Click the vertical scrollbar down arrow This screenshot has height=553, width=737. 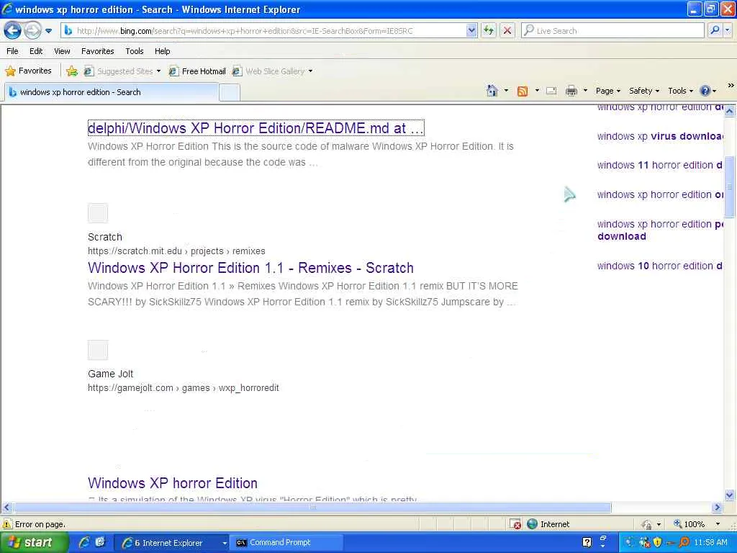730,495
